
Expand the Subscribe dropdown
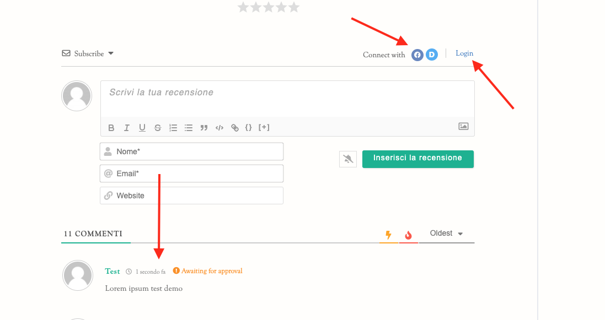[111, 53]
